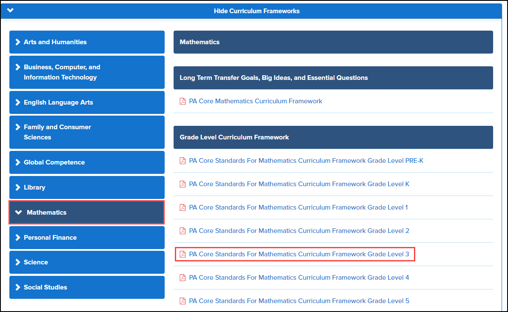The image size is (508, 312).
Task: Expand the English Language Arts category
Action: pyautogui.click(x=87, y=102)
